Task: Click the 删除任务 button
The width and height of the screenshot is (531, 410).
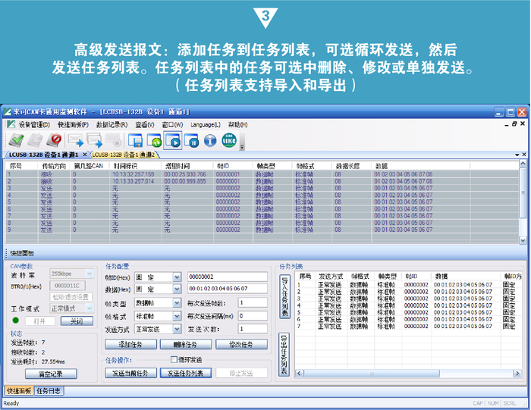Action: click(x=186, y=344)
